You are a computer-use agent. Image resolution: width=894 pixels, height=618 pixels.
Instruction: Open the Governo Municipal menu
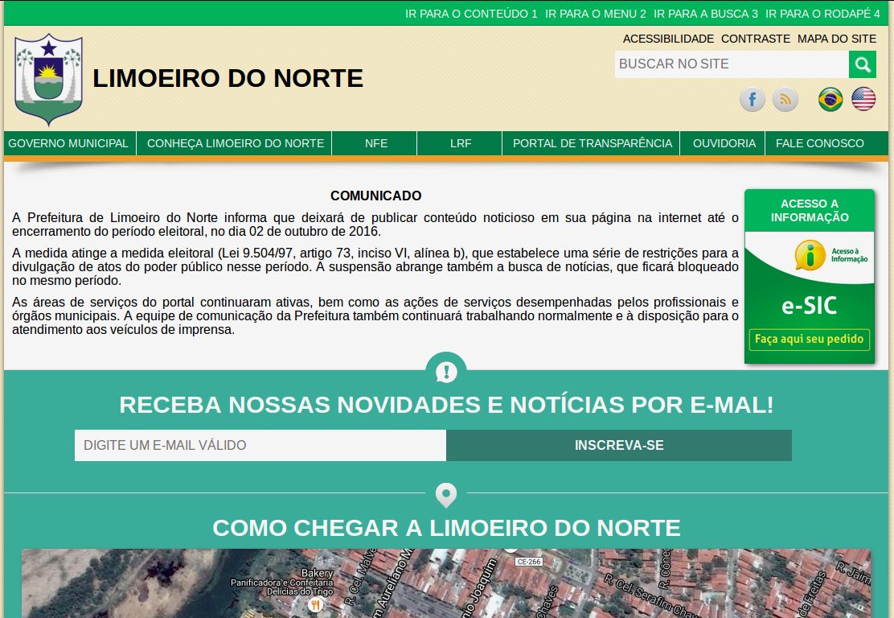pos(68,143)
